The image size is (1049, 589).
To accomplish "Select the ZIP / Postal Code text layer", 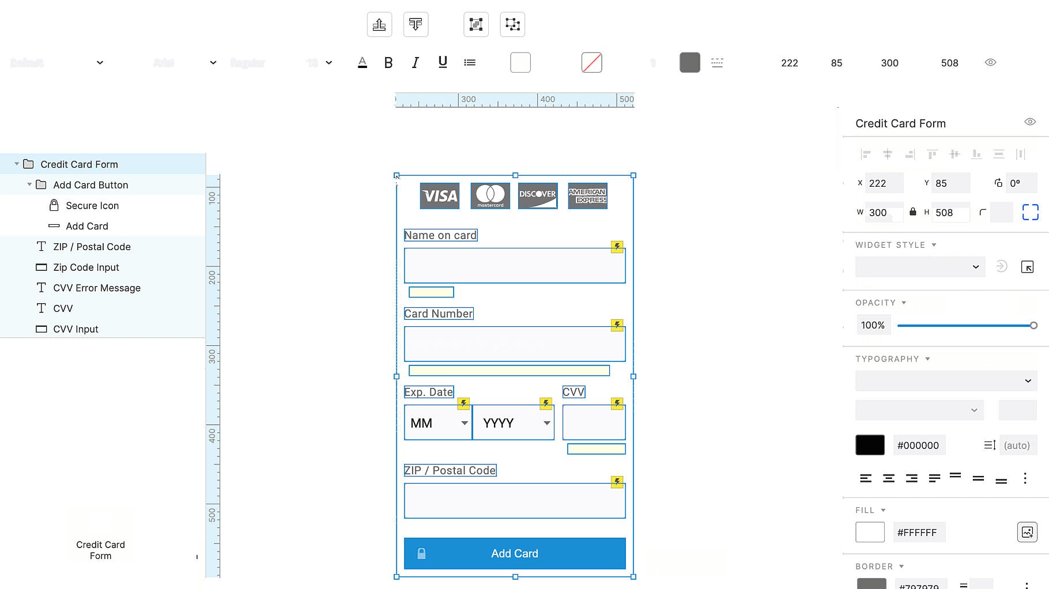I will [x=103, y=247].
